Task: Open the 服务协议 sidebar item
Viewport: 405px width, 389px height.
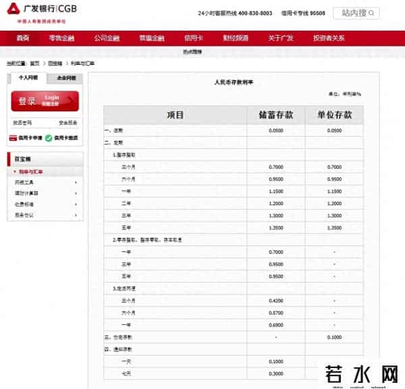Action: point(24,215)
